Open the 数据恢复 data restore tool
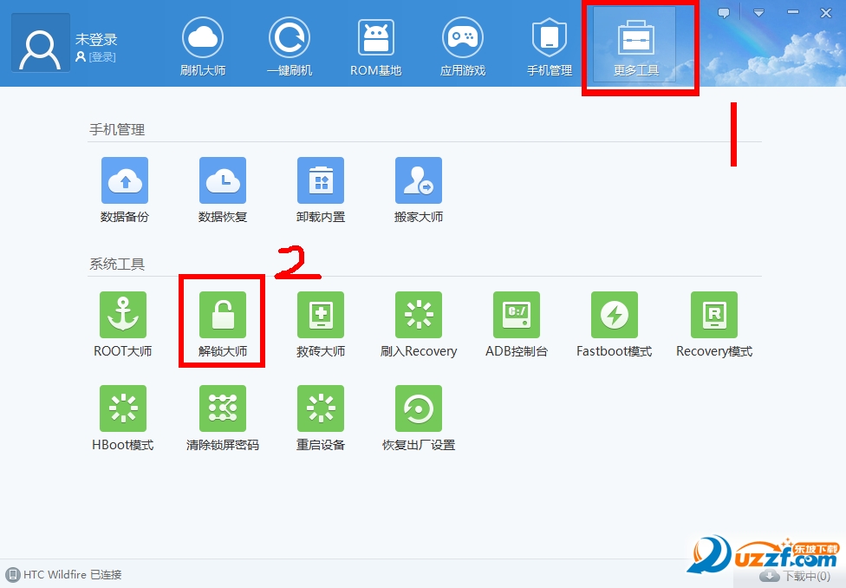The height and width of the screenshot is (588, 846). 222,180
